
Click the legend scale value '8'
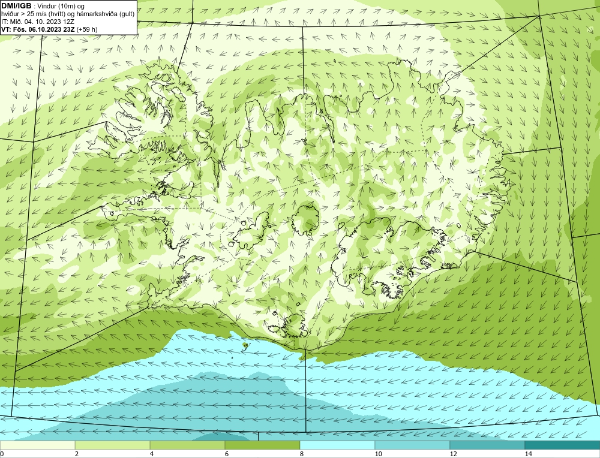point(302,454)
